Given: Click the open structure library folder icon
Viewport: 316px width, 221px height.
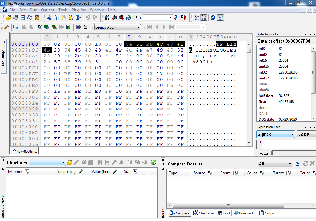Looking at the screenshot, I should [69, 162].
